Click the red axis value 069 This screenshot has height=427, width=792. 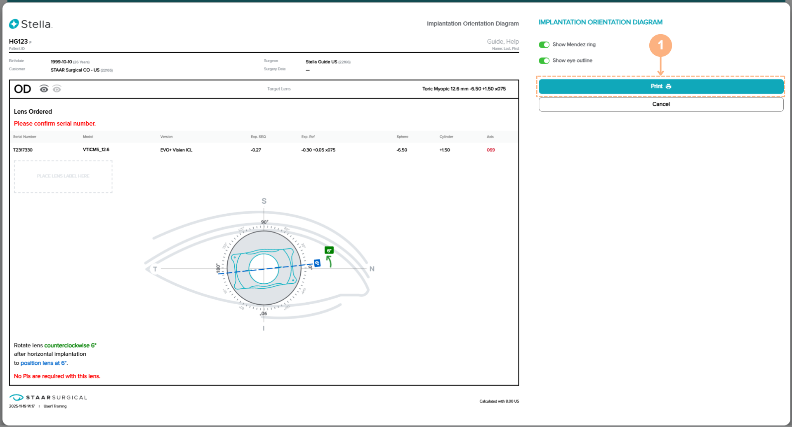click(490, 150)
